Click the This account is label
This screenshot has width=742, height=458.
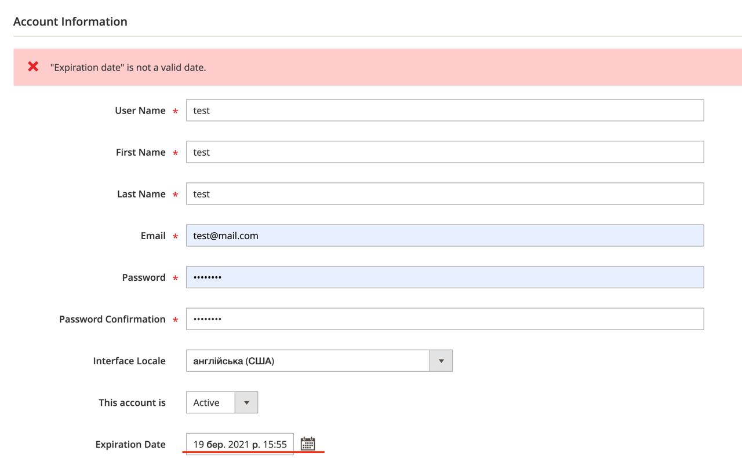[132, 402]
